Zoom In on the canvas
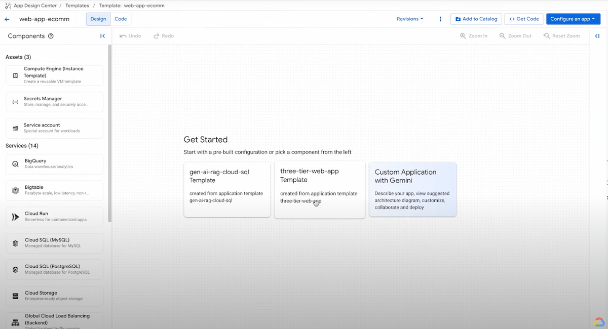The image size is (608, 329). coord(474,36)
